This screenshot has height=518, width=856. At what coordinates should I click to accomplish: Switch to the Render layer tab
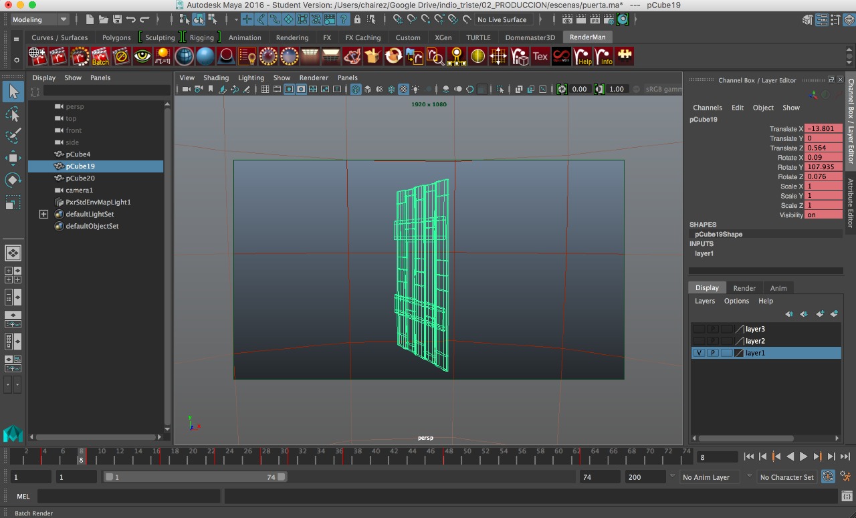coord(744,288)
